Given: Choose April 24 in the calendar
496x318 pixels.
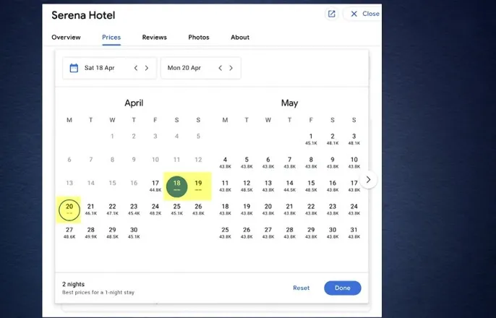Looking at the screenshot, I should [155, 210].
